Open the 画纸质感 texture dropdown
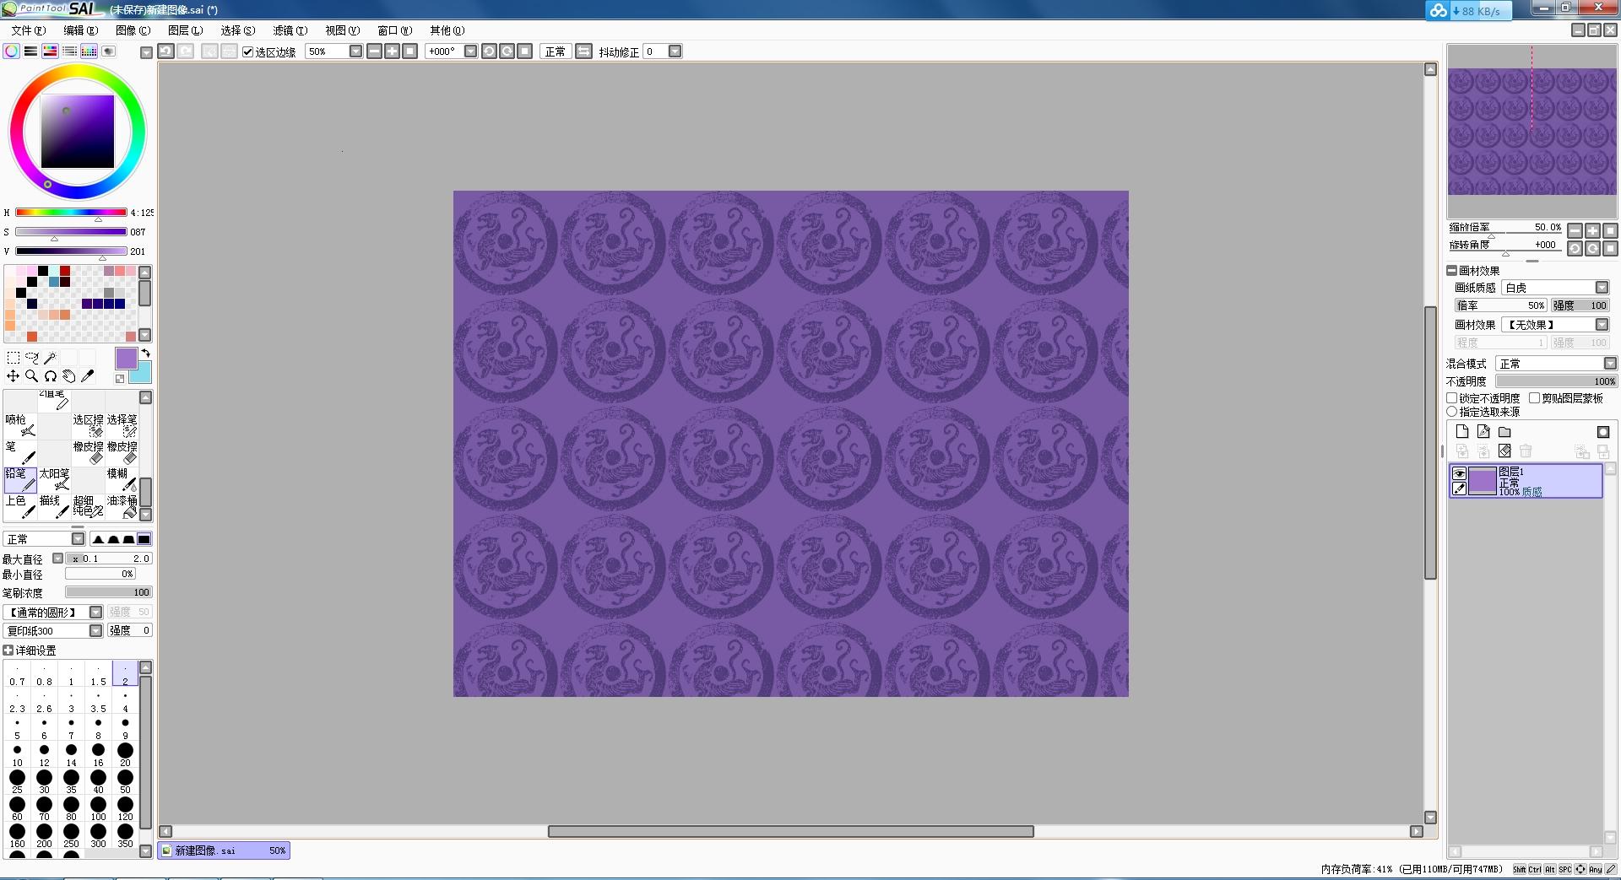The image size is (1621, 880). click(x=1602, y=288)
